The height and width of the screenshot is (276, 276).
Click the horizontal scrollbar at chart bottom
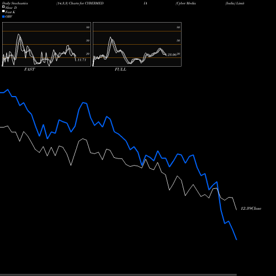[118, 275]
